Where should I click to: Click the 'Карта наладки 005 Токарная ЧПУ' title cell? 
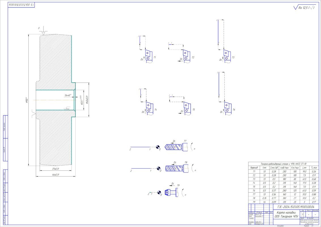click(286, 215)
